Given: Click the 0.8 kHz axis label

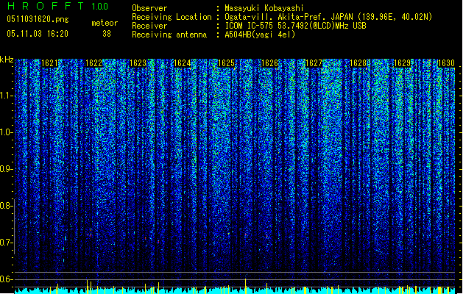Looking at the screenshot, I should click(x=6, y=206).
